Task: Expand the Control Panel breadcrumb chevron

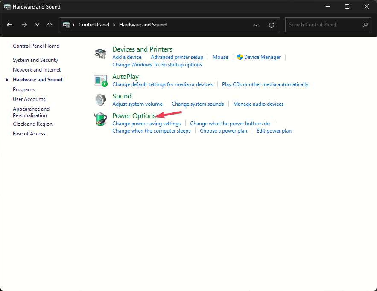Action: coord(114,25)
